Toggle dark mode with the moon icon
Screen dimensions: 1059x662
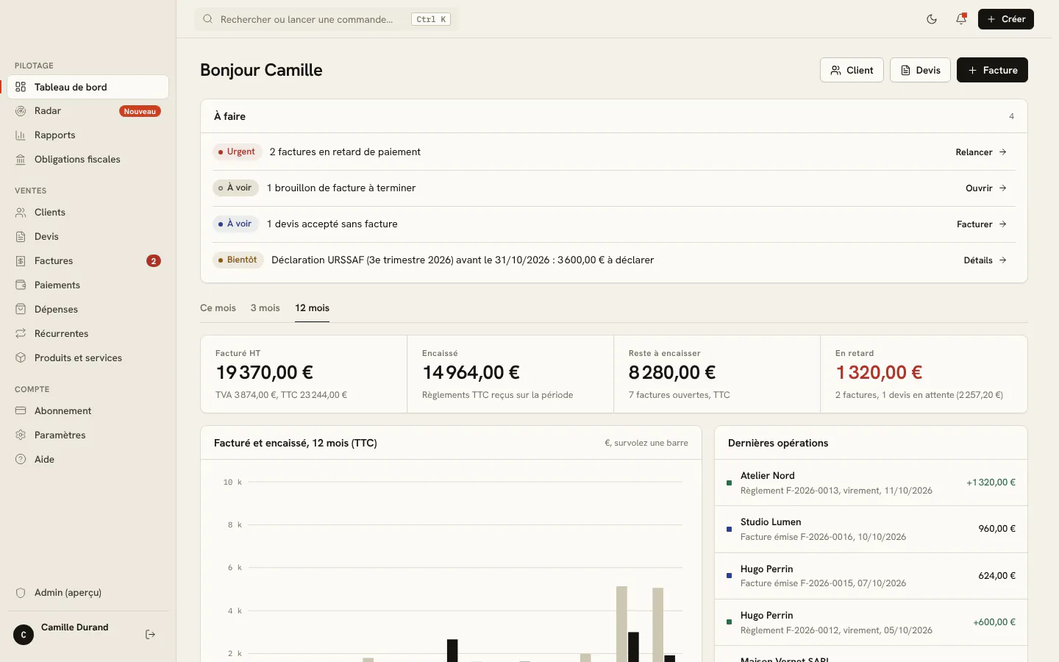932,19
